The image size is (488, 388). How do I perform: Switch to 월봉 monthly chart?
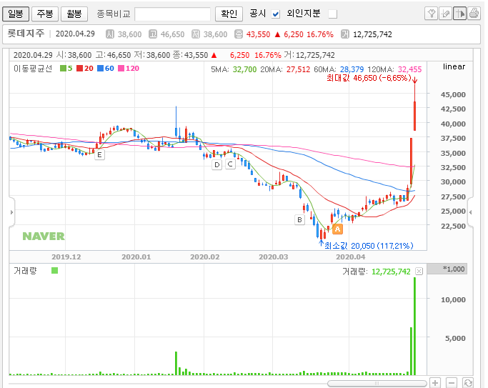[x=74, y=14]
